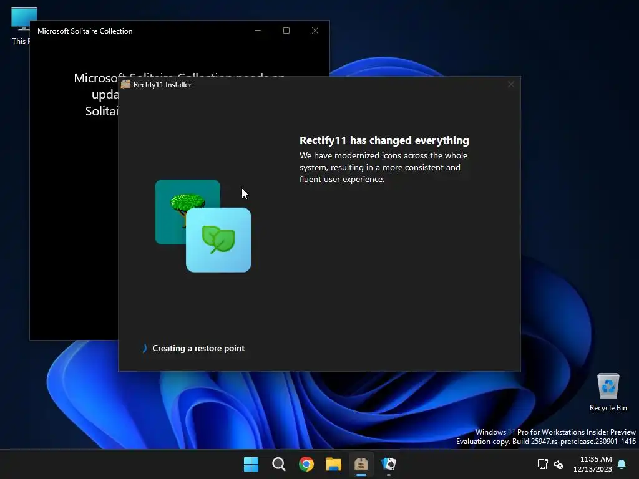Click the Solitaire update message text
This screenshot has width=639, height=479.
(96, 95)
